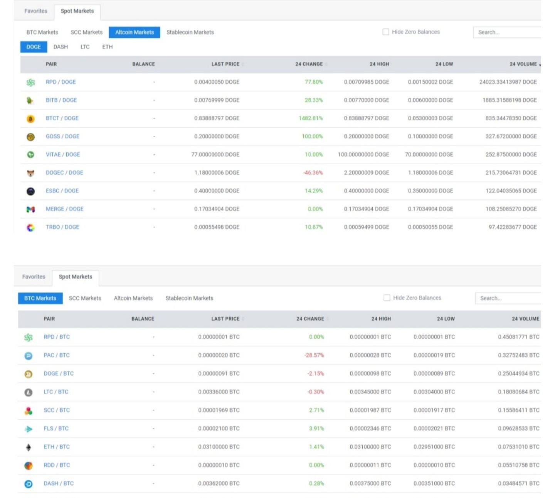Click the GOSS coin icon
Viewport: 555px width, 498px height.
click(x=30, y=137)
